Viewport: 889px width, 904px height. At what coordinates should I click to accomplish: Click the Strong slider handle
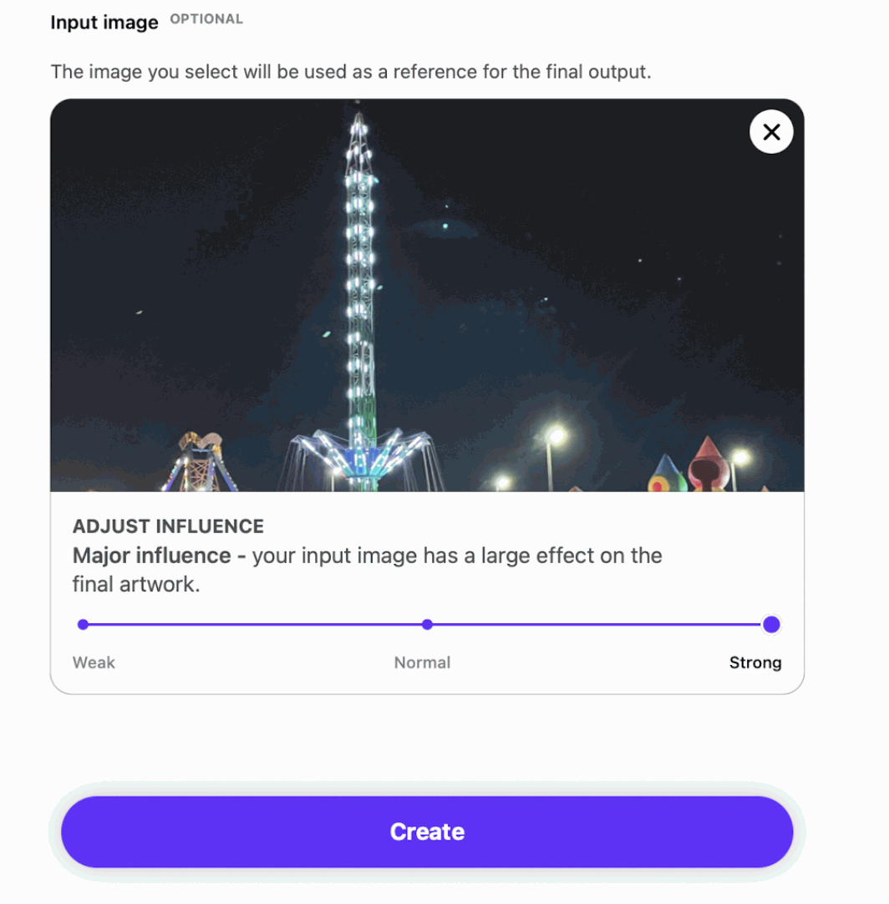[x=771, y=624]
